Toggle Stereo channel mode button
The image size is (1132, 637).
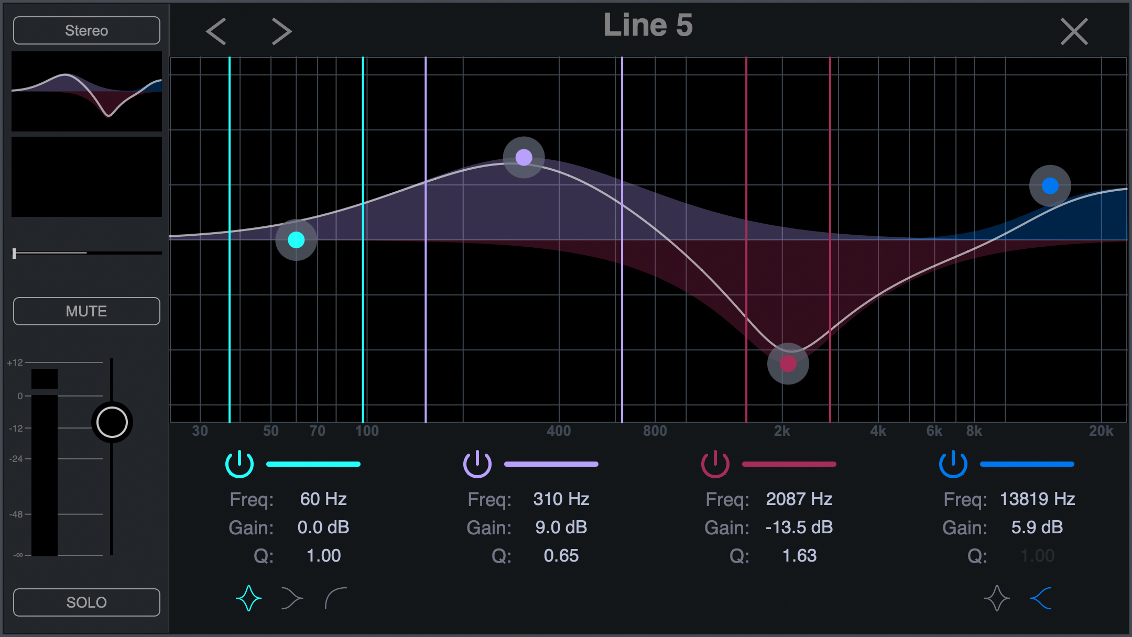tap(86, 30)
